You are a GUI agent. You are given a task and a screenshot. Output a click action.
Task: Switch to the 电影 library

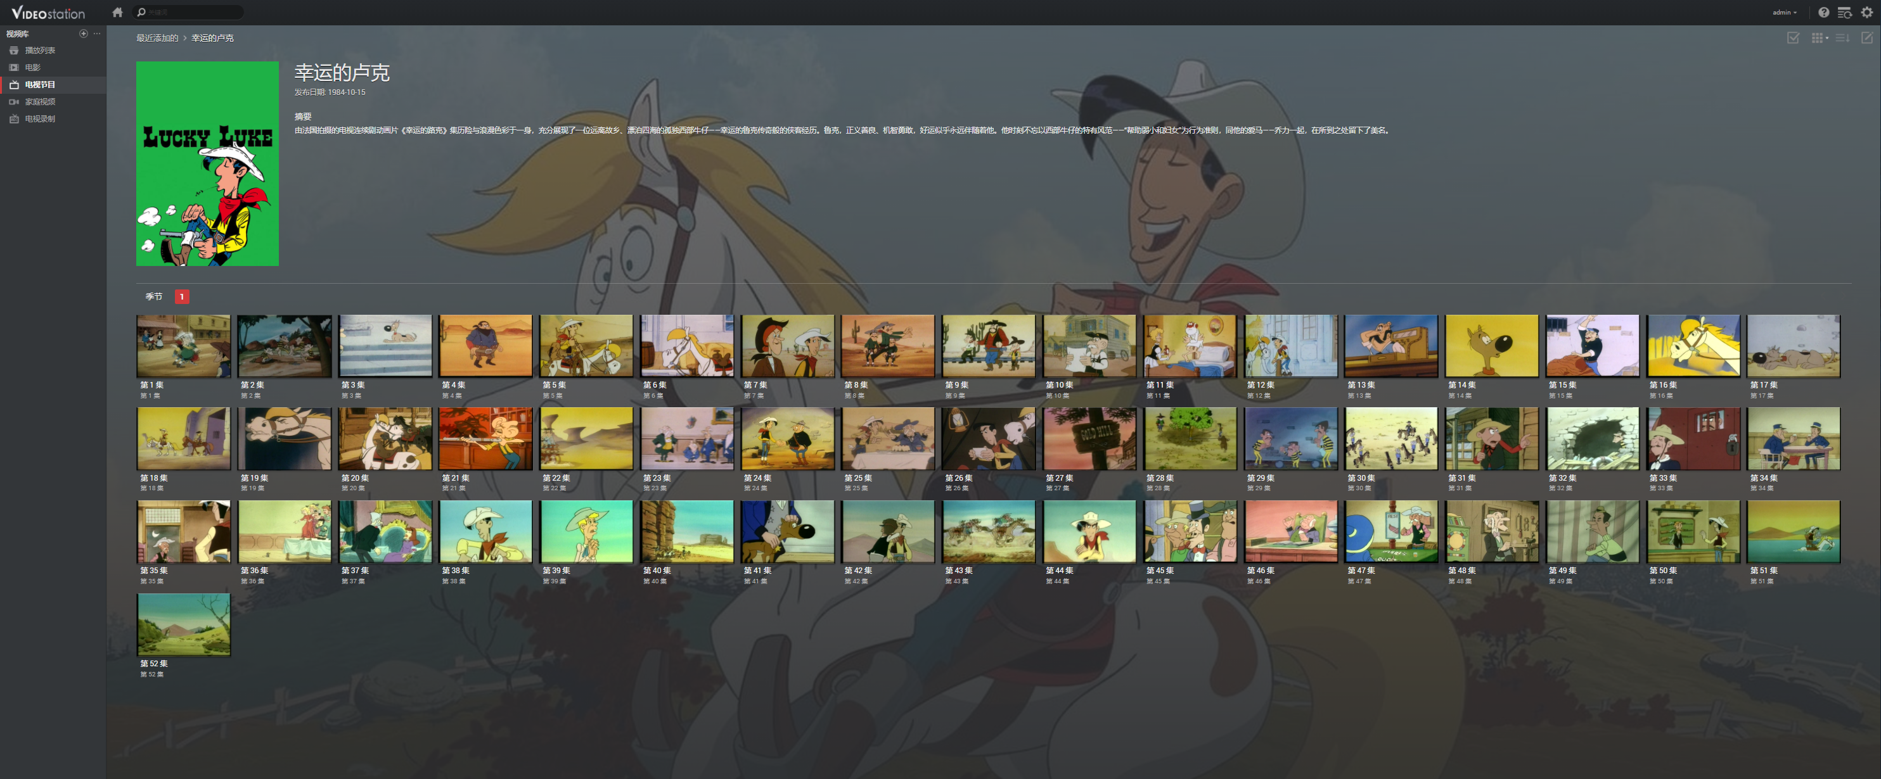pos(33,67)
